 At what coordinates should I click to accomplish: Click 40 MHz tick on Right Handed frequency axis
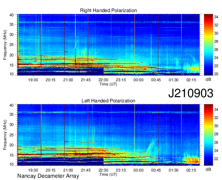pos(11,15)
